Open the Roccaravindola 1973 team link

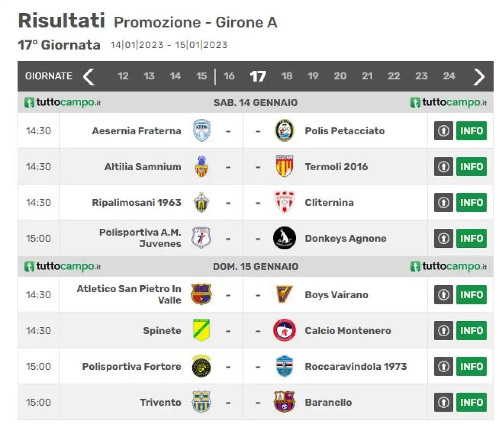tap(356, 366)
